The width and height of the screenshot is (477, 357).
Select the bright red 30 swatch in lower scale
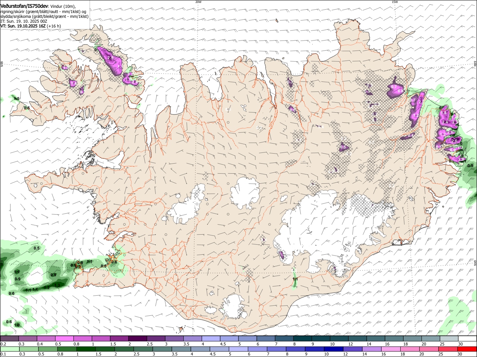coord(467,349)
